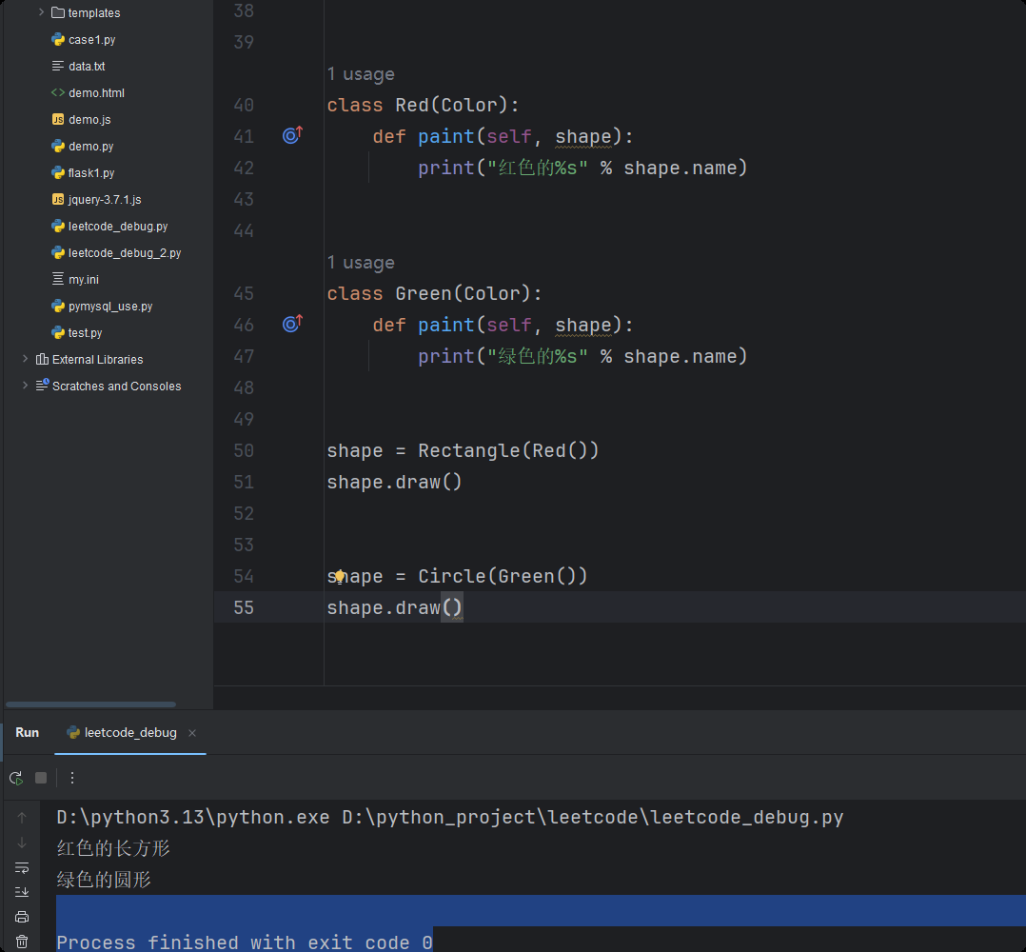The image size is (1026, 952).
Task: Click Scratches and Consoles label
Action: (x=116, y=386)
